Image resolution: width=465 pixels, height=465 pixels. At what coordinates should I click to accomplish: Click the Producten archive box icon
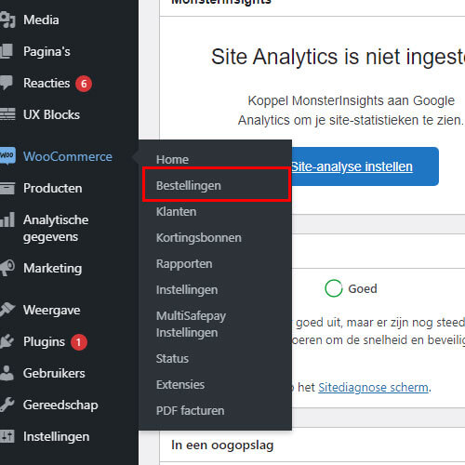point(7,188)
